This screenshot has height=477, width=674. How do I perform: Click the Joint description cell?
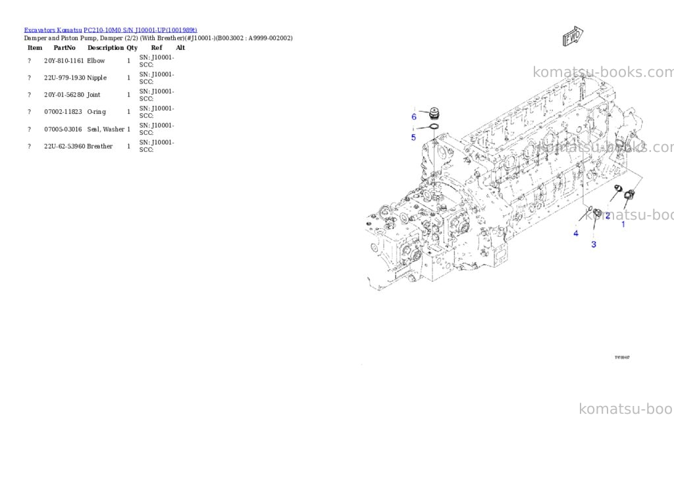(93, 95)
